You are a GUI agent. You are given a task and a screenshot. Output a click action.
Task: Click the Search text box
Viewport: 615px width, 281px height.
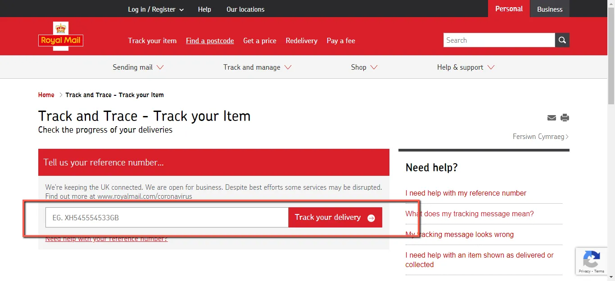[x=499, y=40]
